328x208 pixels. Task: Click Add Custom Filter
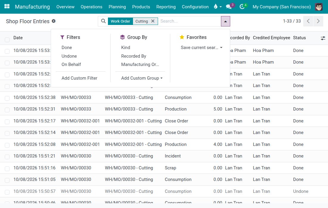click(x=79, y=78)
